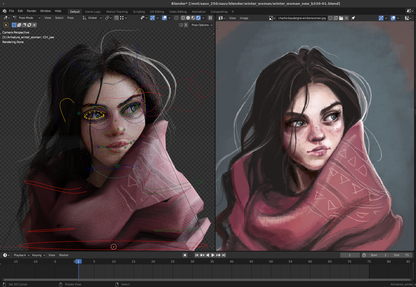The height and width of the screenshot is (287, 416).
Task: Open the timeline Marker menu
Action: [64, 255]
